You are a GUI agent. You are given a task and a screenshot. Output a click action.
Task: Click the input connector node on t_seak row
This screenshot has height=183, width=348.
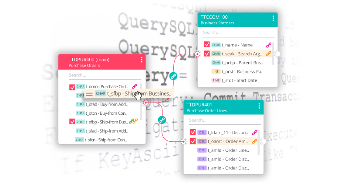click(198, 54)
